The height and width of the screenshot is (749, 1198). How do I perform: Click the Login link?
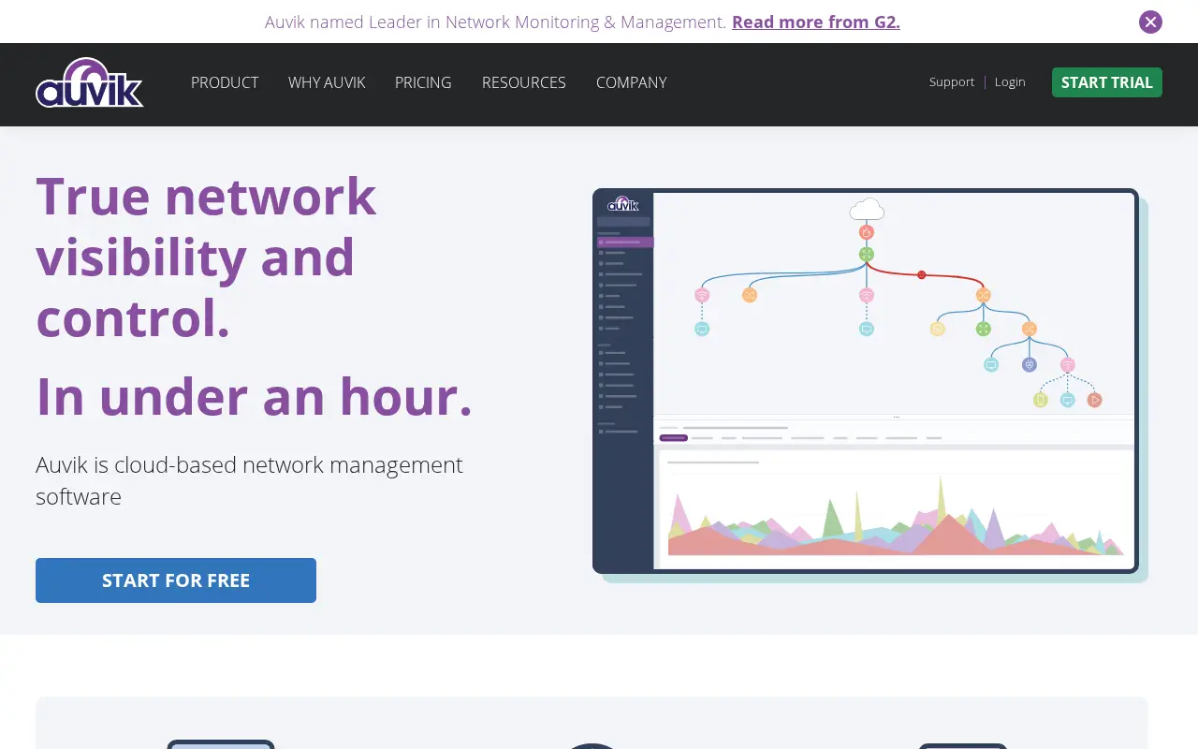click(x=1010, y=81)
